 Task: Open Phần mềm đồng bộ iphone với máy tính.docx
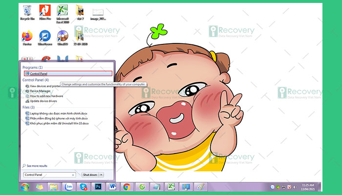tap(57, 118)
